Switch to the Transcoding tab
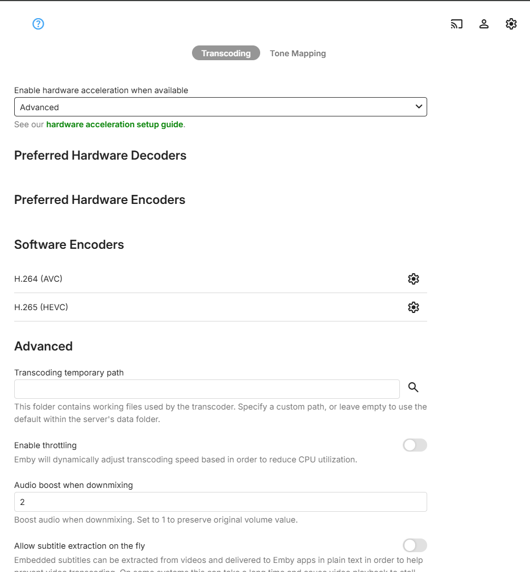The height and width of the screenshot is (572, 530). tap(226, 53)
